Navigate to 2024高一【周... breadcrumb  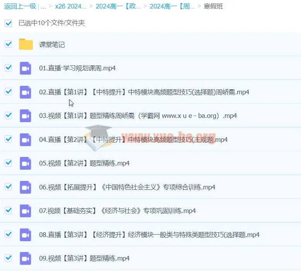point(172,6)
